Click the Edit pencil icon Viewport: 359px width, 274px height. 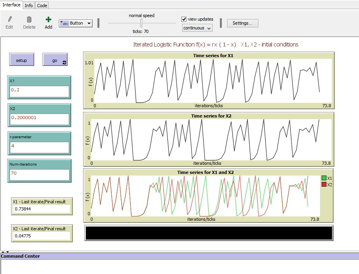[10, 19]
